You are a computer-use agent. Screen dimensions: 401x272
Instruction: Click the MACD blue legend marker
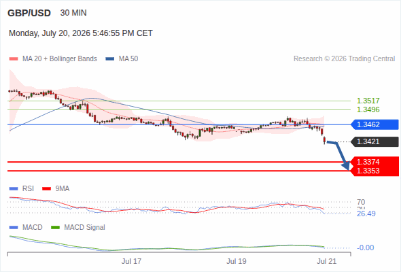[14, 228]
